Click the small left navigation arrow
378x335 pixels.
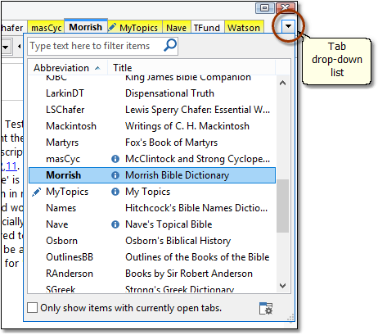click(x=19, y=47)
